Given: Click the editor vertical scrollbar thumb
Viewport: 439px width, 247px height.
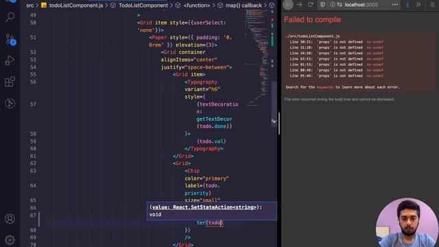Looking at the screenshot, I should pyautogui.click(x=274, y=104).
